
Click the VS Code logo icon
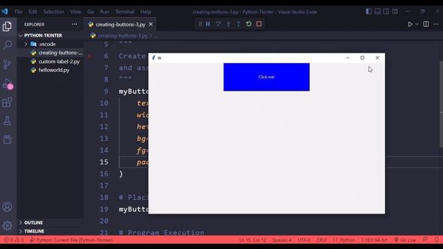pos(5,12)
